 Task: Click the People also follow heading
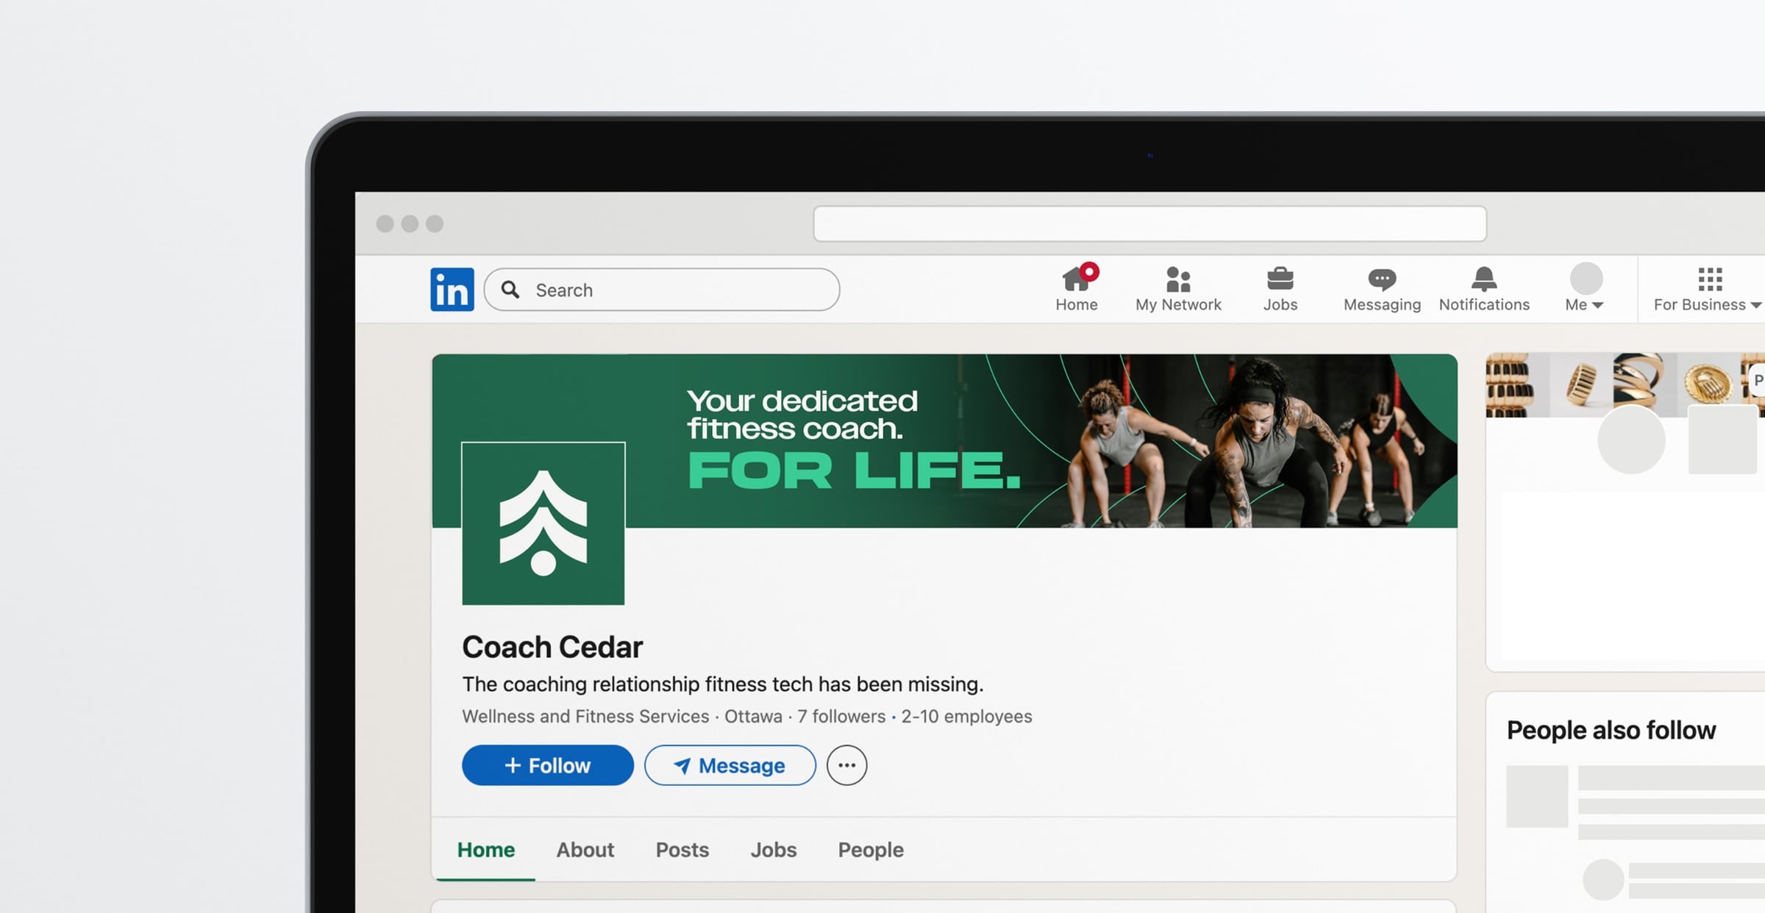pos(1611,731)
